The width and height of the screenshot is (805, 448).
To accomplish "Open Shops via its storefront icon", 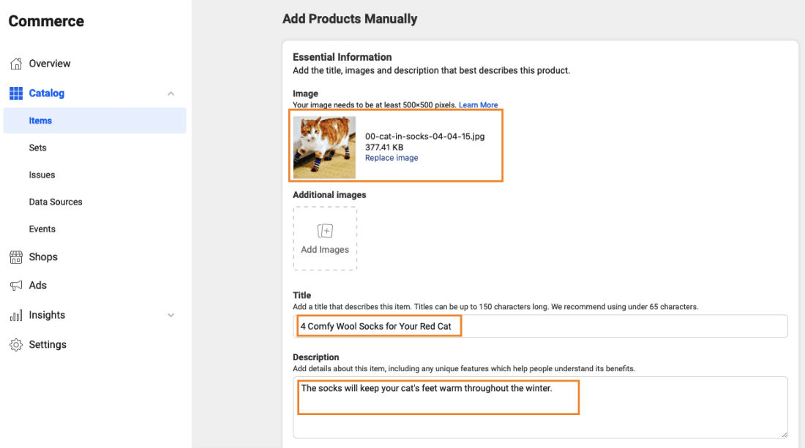I will [17, 257].
